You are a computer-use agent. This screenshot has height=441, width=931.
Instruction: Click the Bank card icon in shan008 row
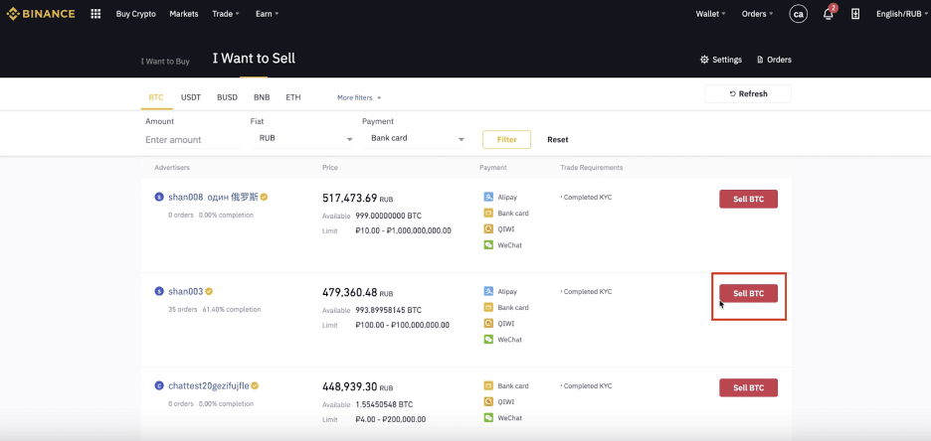coord(488,213)
